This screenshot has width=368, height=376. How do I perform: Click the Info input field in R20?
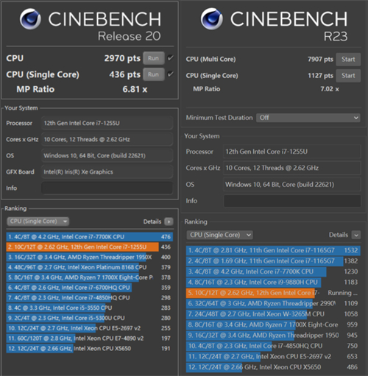107,188
